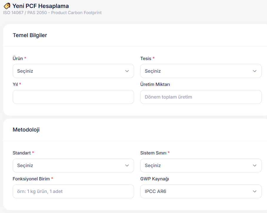
Task: Click the Üretim Miktarı label text
Action: coord(155,84)
